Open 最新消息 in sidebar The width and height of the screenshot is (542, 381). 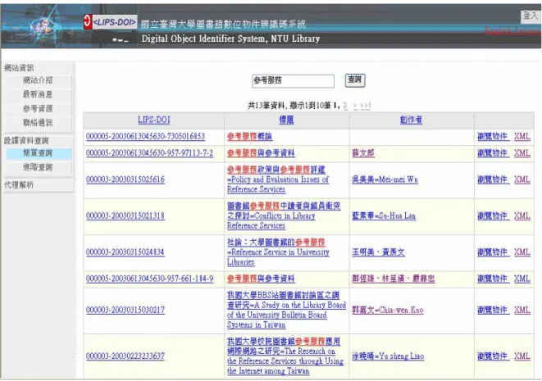(38, 94)
